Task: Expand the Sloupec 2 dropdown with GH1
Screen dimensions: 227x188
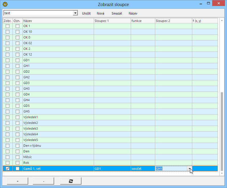Action: pos(189,169)
